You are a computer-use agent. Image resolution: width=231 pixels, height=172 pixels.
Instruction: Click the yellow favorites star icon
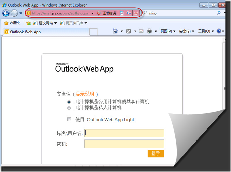tap(6, 23)
